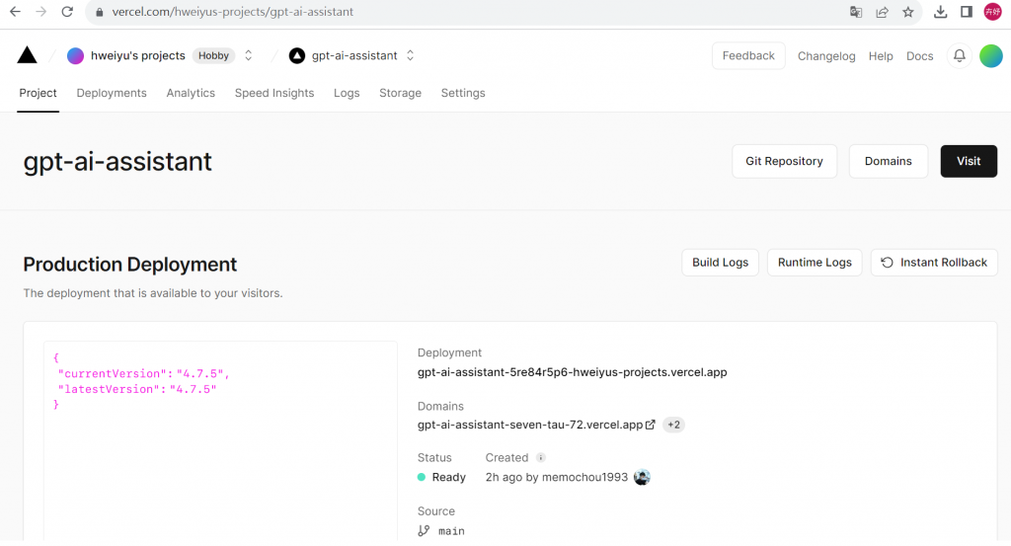Click memochou1993 avatar thumbnail
1011x546 pixels.
(x=642, y=477)
